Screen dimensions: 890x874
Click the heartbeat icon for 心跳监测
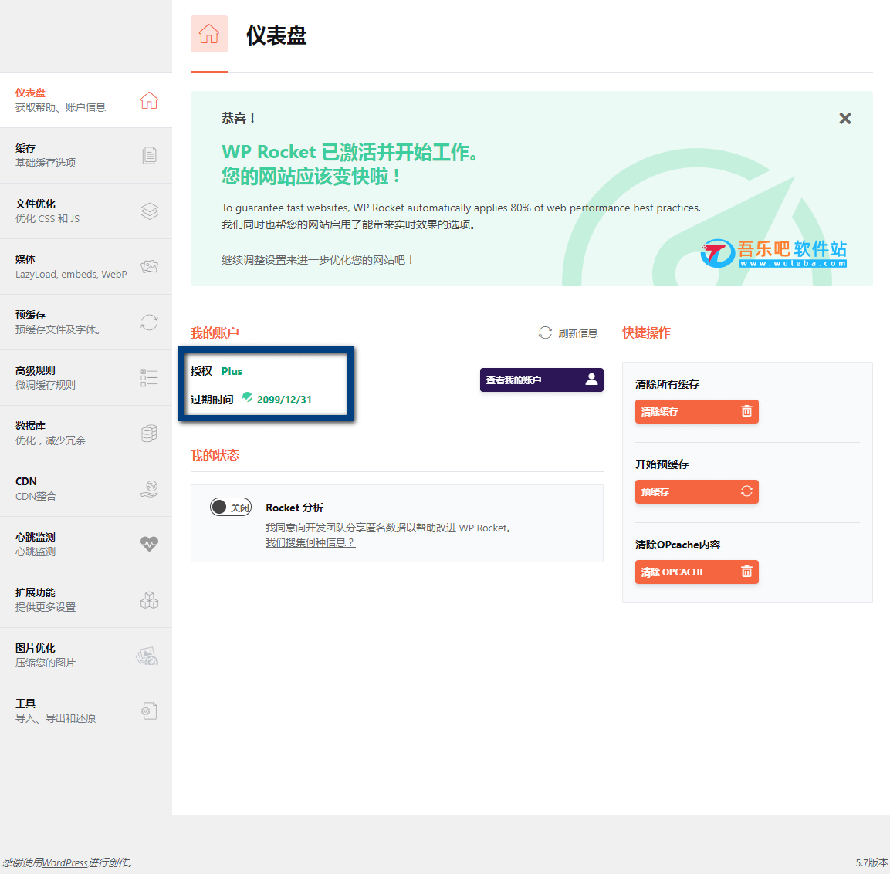[149, 545]
